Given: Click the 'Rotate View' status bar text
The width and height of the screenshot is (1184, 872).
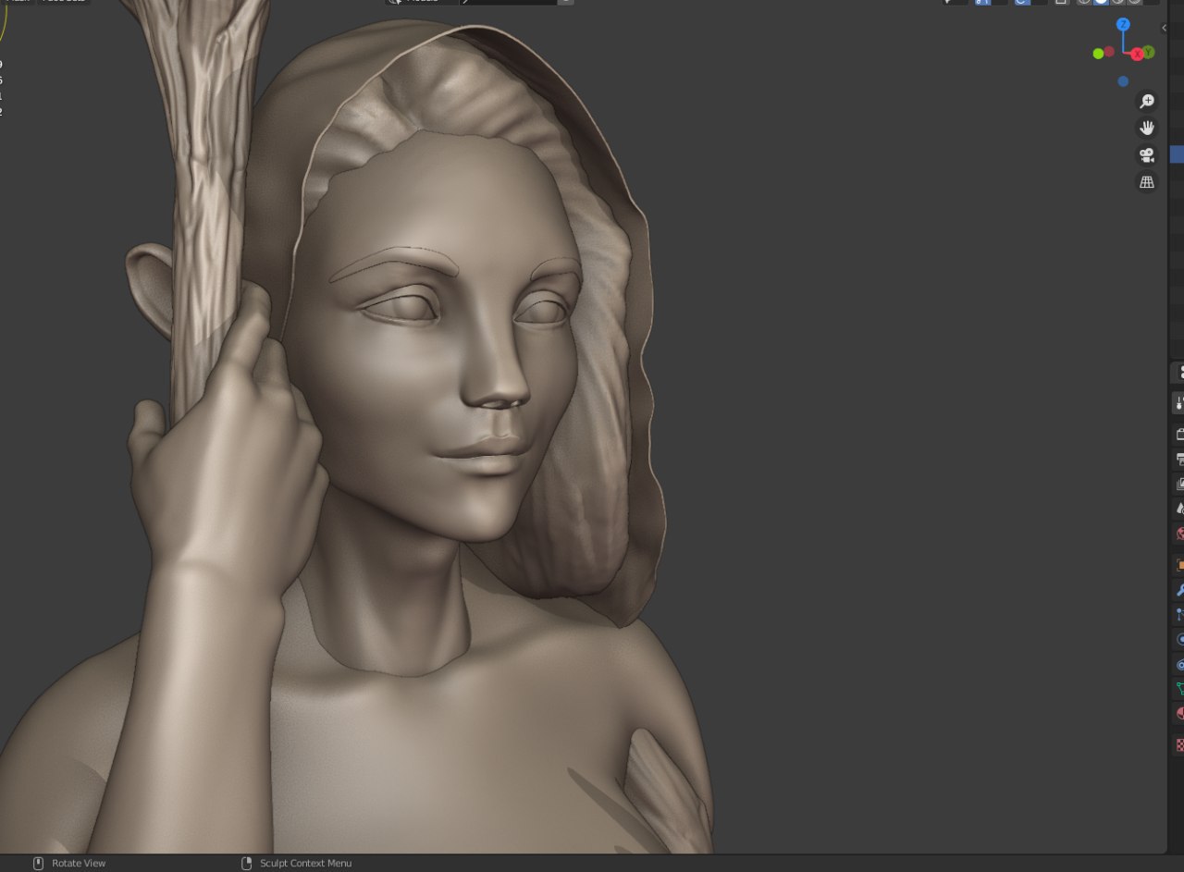Looking at the screenshot, I should (x=79, y=863).
